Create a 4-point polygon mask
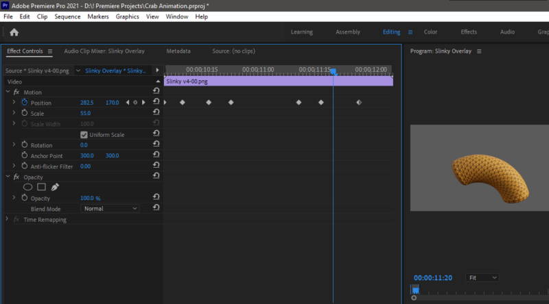The width and height of the screenshot is (549, 304). click(x=41, y=188)
